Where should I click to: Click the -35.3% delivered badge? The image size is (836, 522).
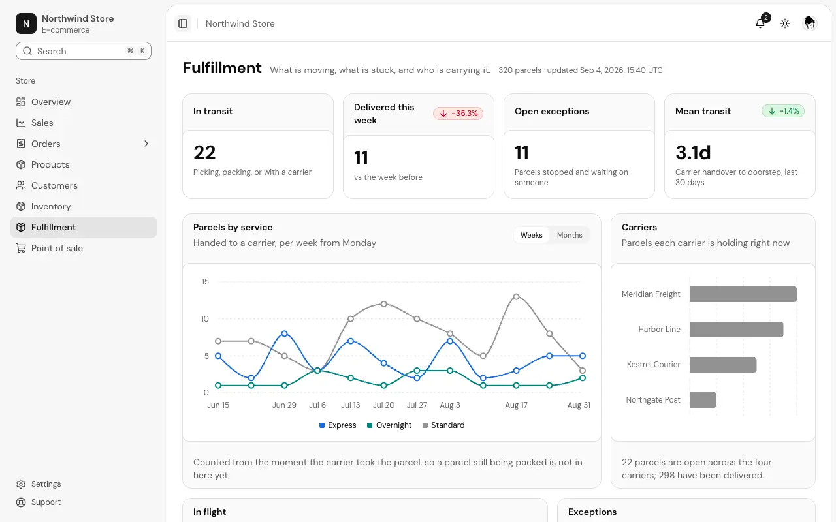(458, 114)
